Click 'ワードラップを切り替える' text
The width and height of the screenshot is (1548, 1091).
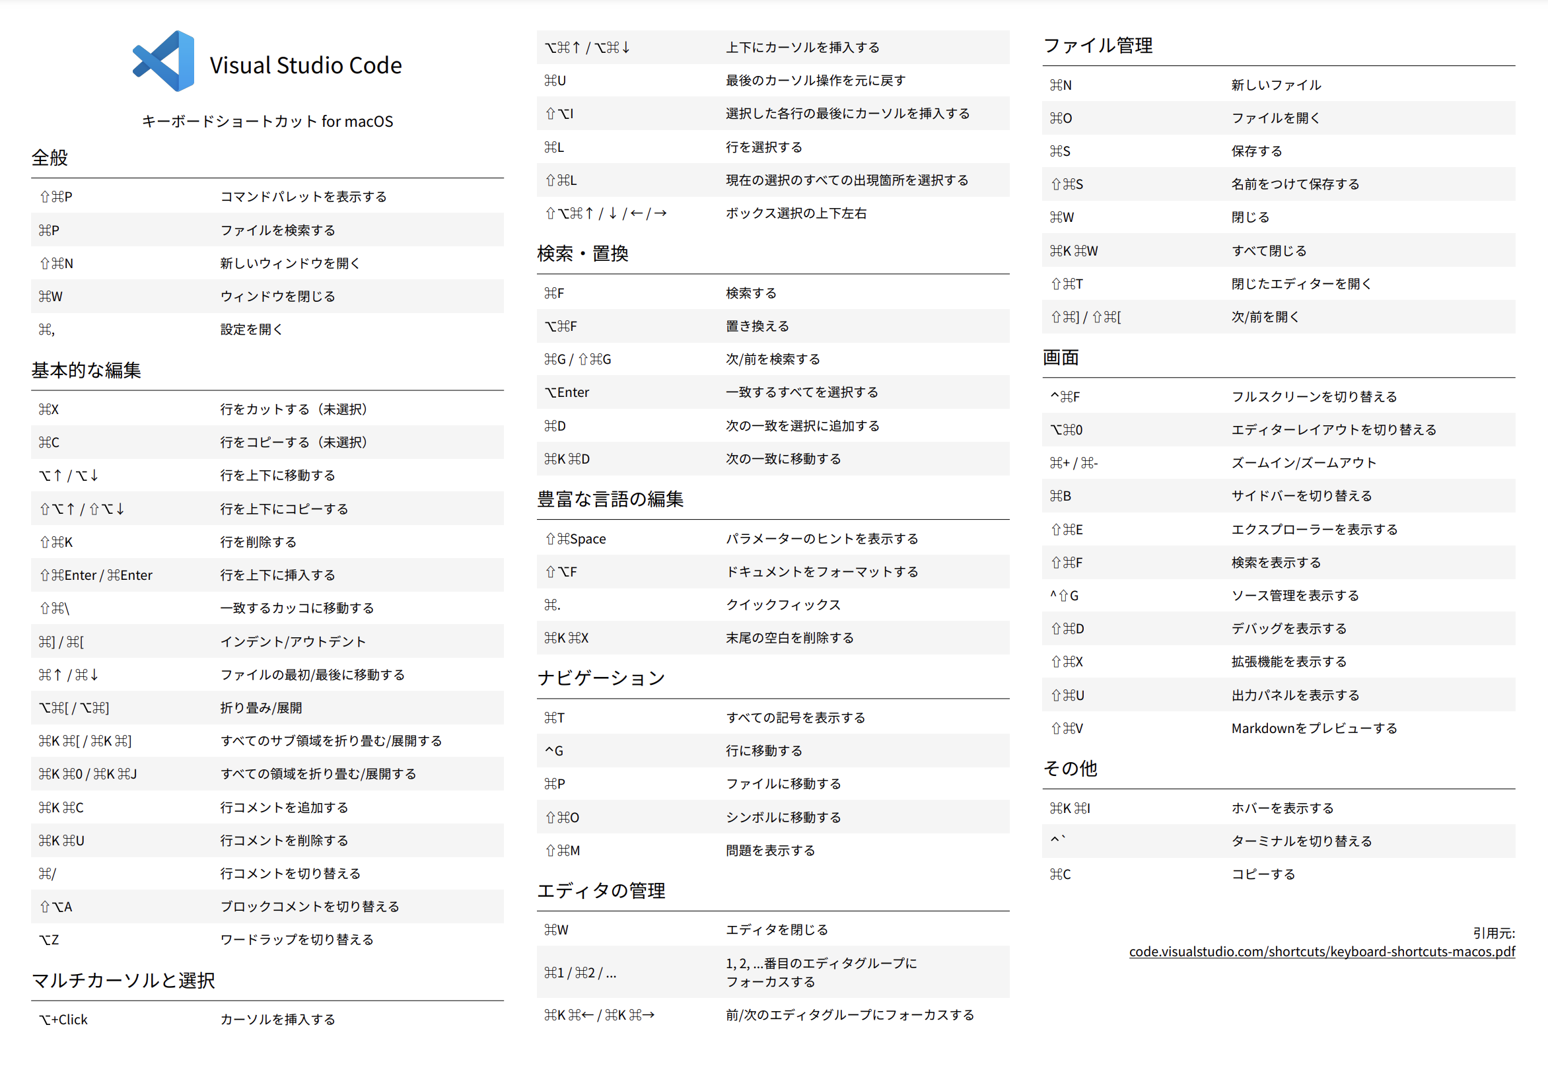[297, 940]
